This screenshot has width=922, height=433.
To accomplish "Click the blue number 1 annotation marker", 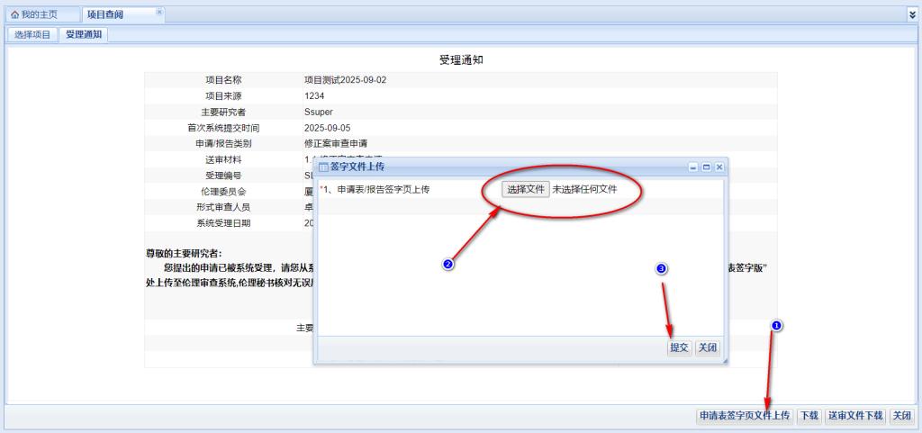I will pos(778,325).
